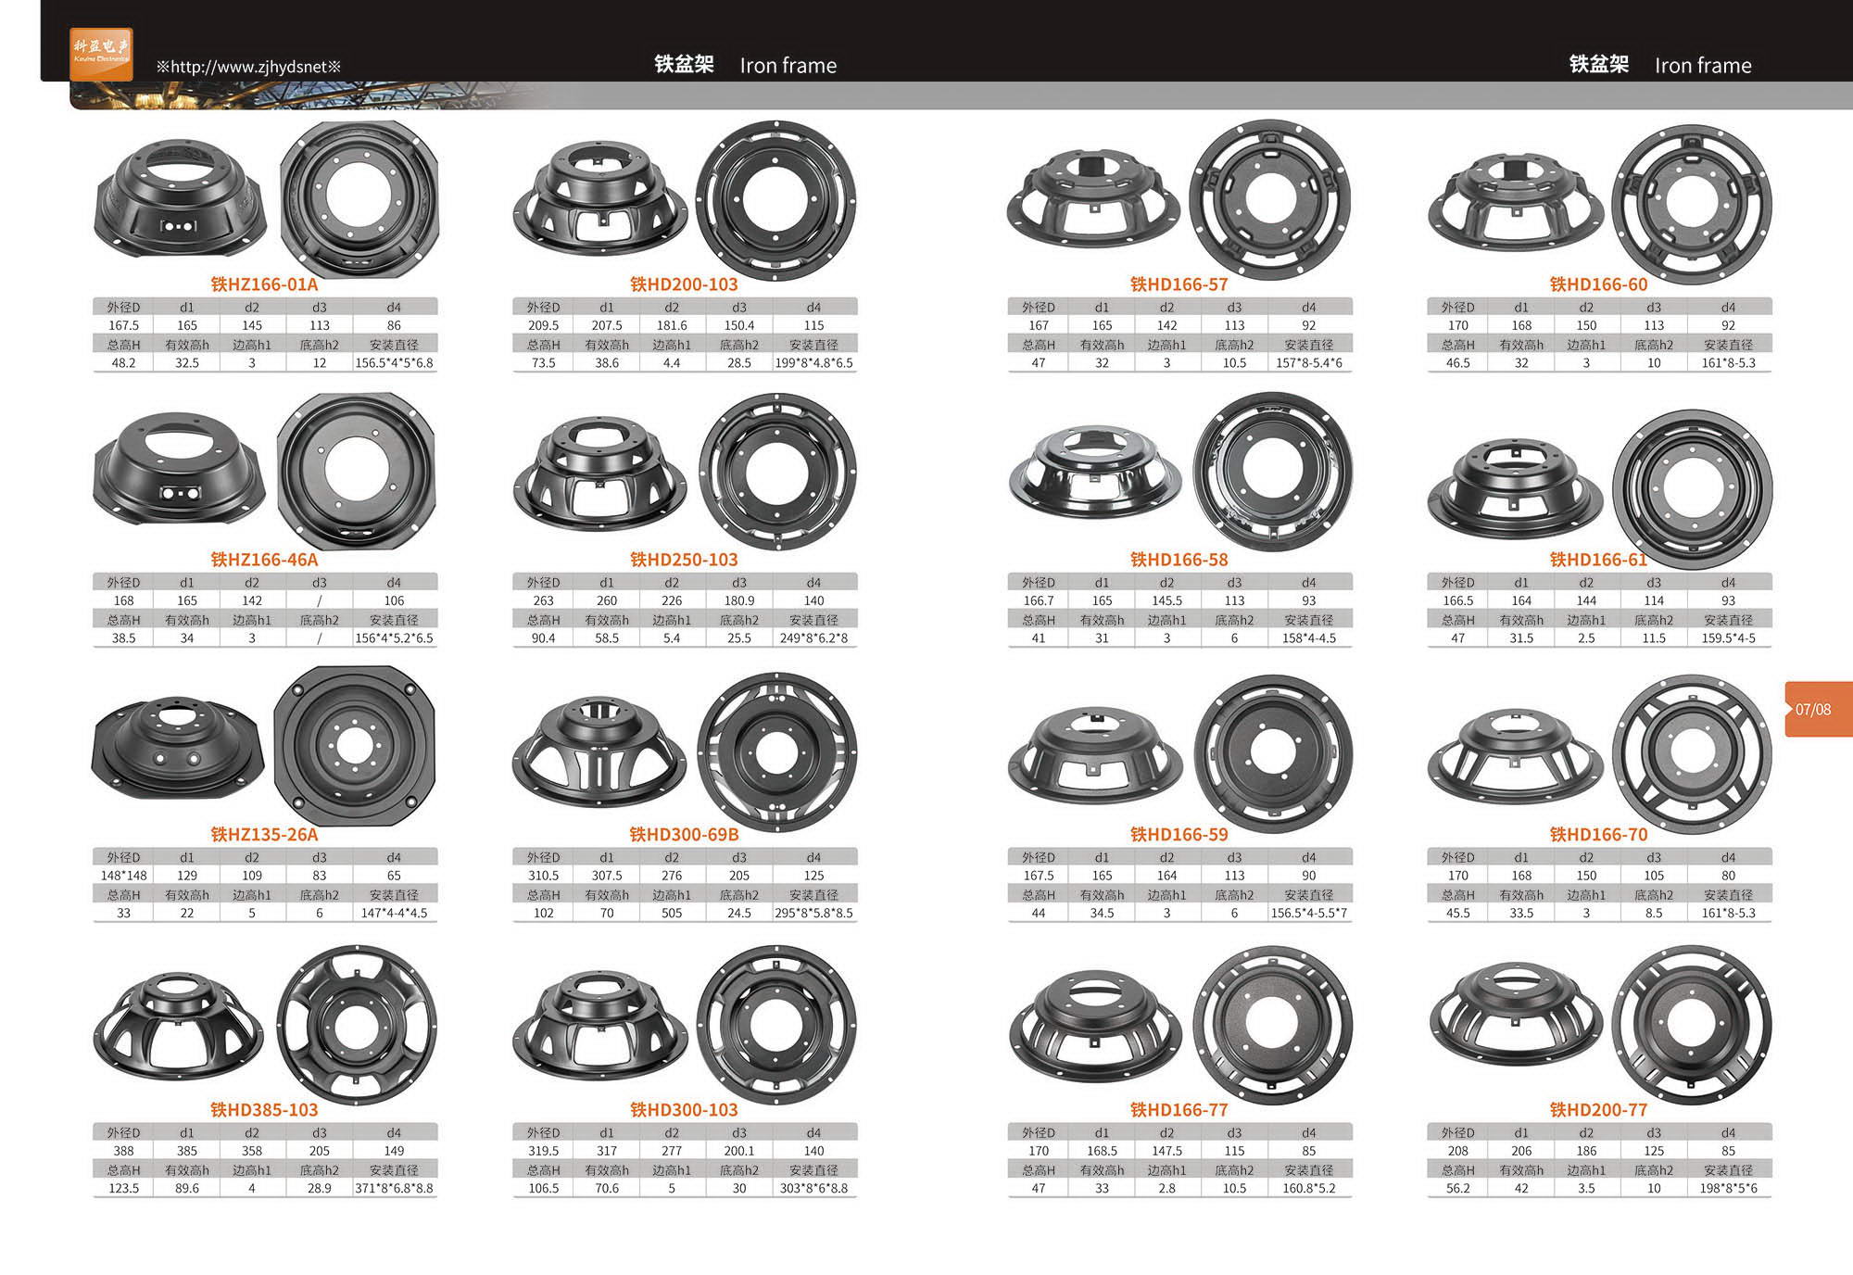Screen dimensions: 1853x1275
Task: Select HD166-57 top view frame photo
Action: pos(1270,200)
